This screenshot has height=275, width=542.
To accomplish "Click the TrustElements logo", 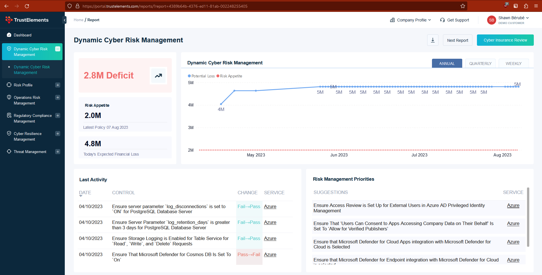I will [27, 20].
